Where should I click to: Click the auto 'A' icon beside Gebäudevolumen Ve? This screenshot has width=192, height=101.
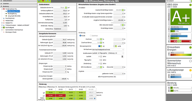click(66, 7)
